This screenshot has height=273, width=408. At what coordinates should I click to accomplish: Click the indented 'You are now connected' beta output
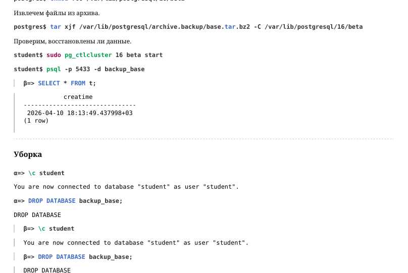136,243
